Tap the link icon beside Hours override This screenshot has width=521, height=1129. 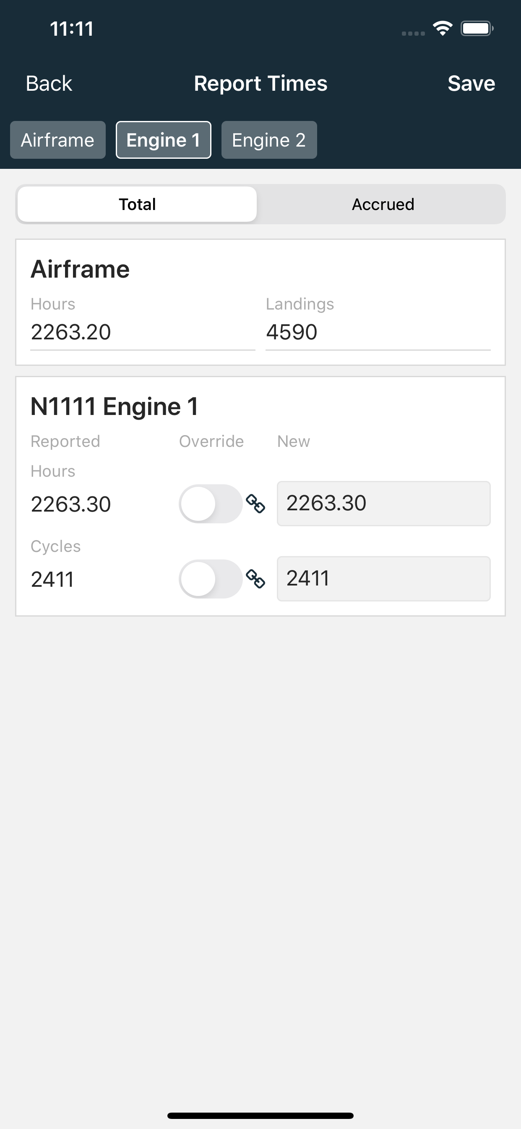pos(255,504)
